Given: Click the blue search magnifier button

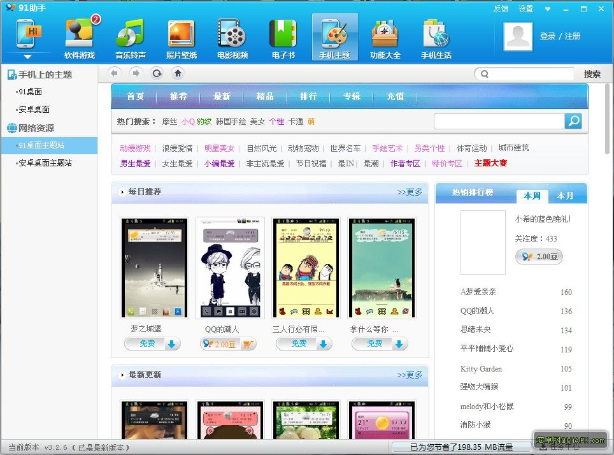Looking at the screenshot, I should [573, 120].
